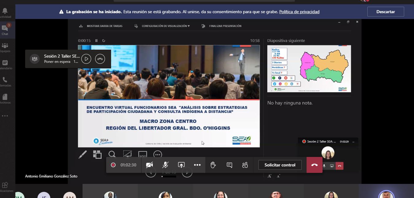Click the next slide thumbnail preview
Image resolution: width=414 pixels, height=198 pixels.
[x=309, y=69]
